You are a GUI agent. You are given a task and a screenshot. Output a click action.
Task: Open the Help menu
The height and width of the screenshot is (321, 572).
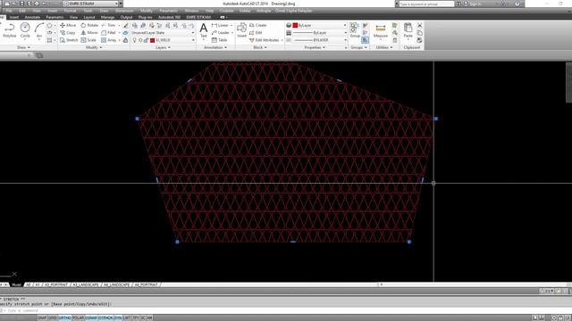[209, 11]
